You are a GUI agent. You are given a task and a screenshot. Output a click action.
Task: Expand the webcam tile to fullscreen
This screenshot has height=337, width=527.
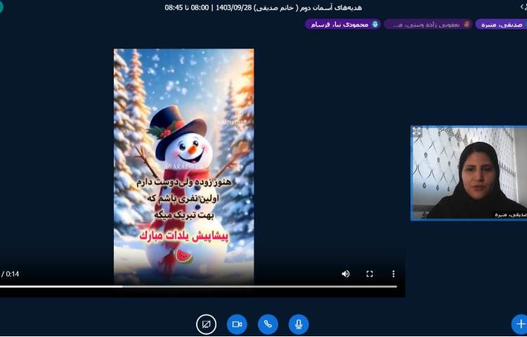click(x=417, y=131)
